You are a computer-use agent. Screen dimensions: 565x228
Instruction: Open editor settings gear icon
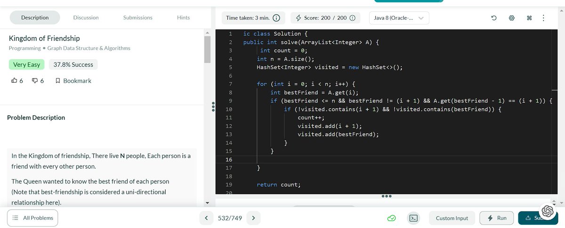point(511,18)
